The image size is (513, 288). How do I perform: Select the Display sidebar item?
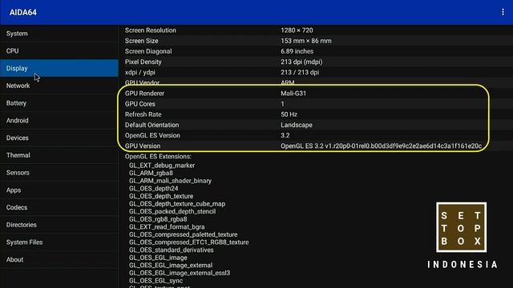[x=59, y=68]
